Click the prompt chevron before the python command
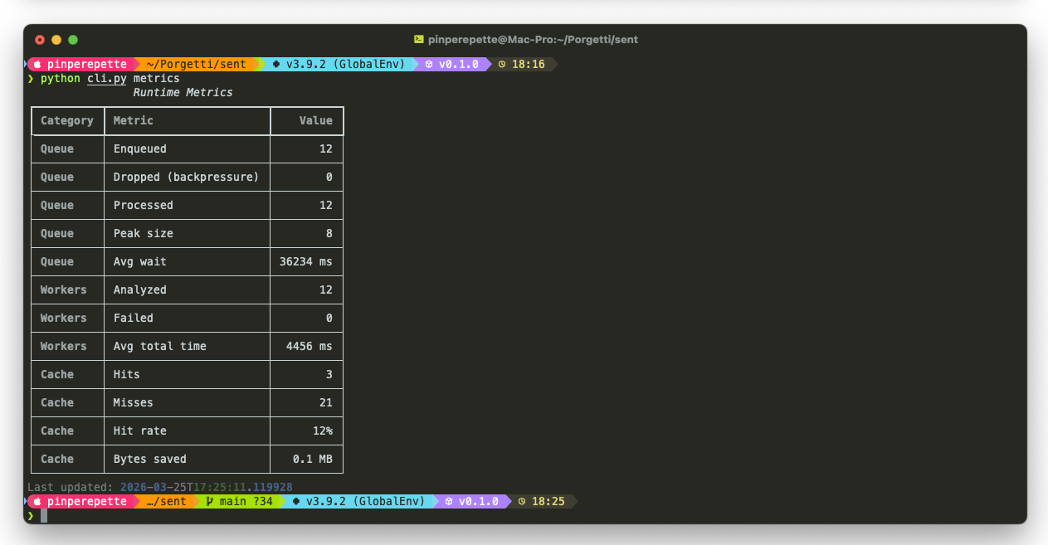Viewport: 1048px width, 545px height. pos(31,78)
